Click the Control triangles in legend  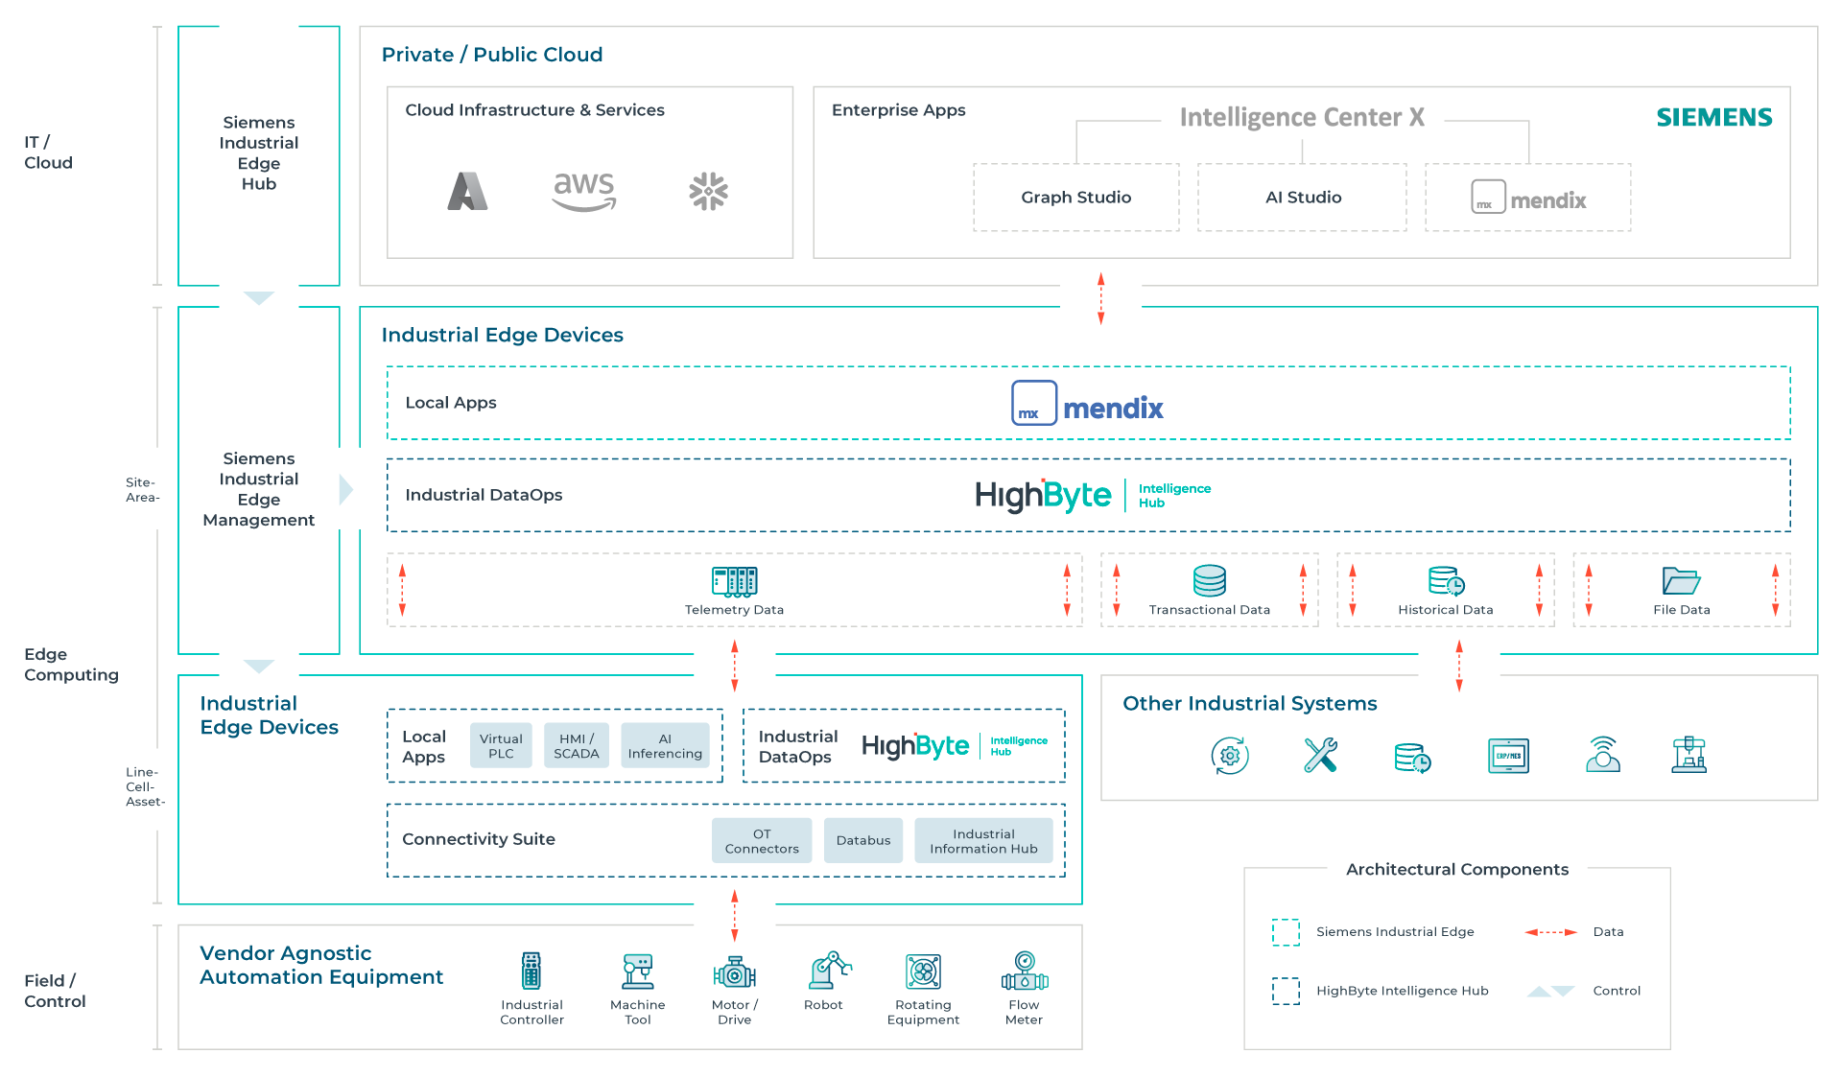[x=1550, y=991]
